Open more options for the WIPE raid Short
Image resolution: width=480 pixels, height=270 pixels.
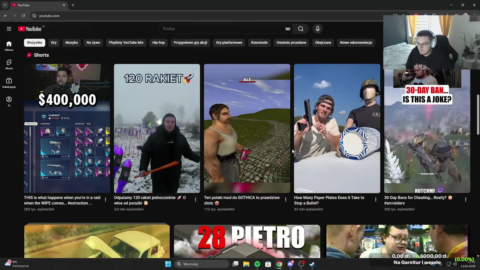point(105,199)
